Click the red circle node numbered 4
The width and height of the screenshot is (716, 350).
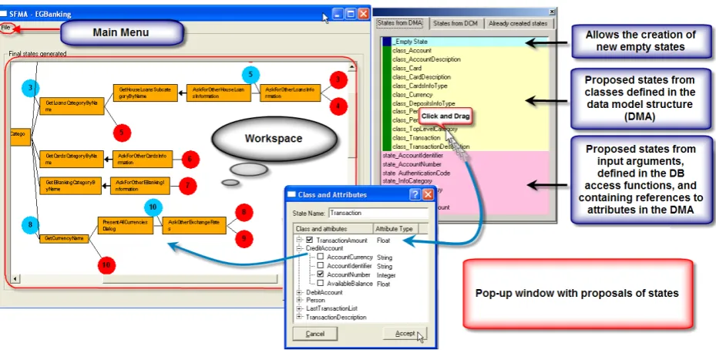[x=338, y=106]
